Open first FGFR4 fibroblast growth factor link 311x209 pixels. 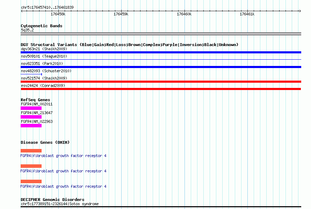point(63,156)
